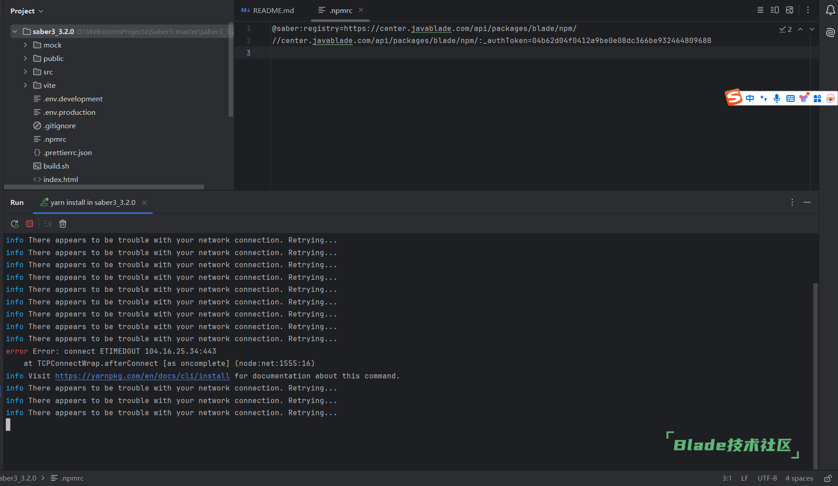Toggle scroll to end of output
Viewport: 838px width, 486px height.
click(x=48, y=224)
